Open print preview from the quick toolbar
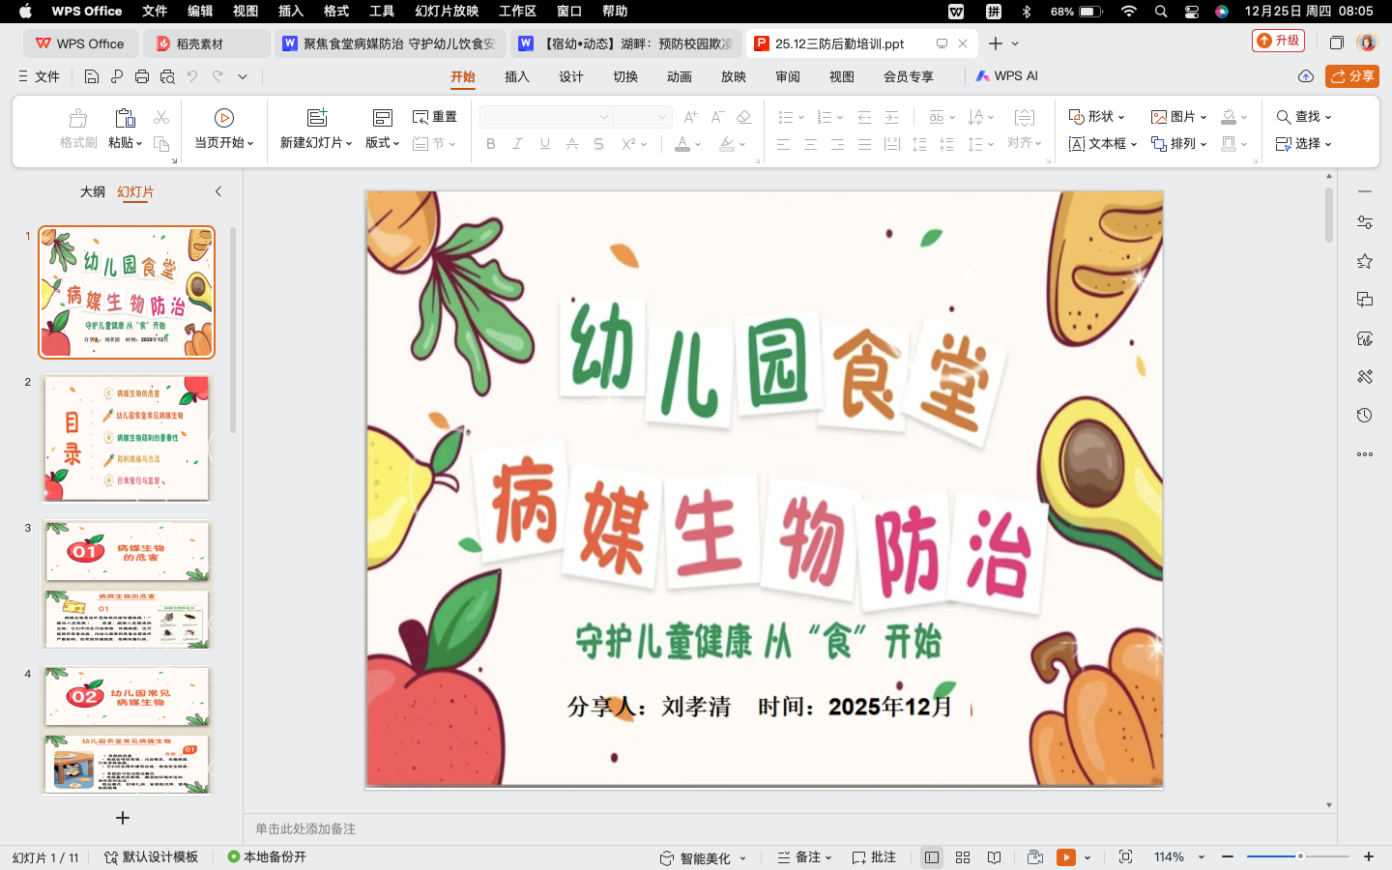 click(167, 76)
